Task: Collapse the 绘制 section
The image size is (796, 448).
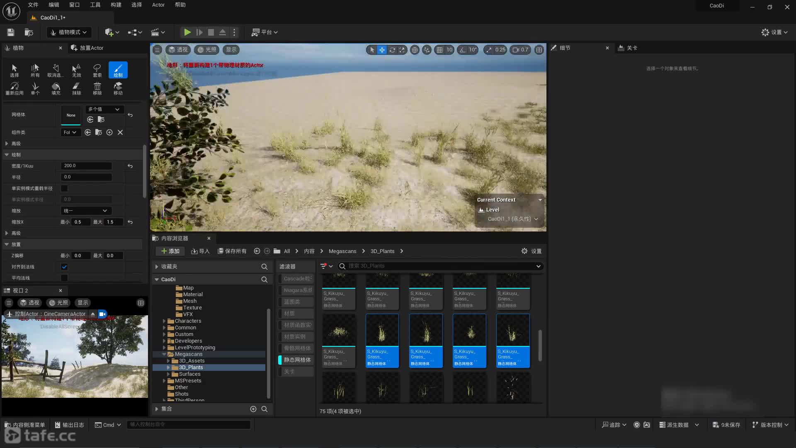Action: tap(7, 155)
